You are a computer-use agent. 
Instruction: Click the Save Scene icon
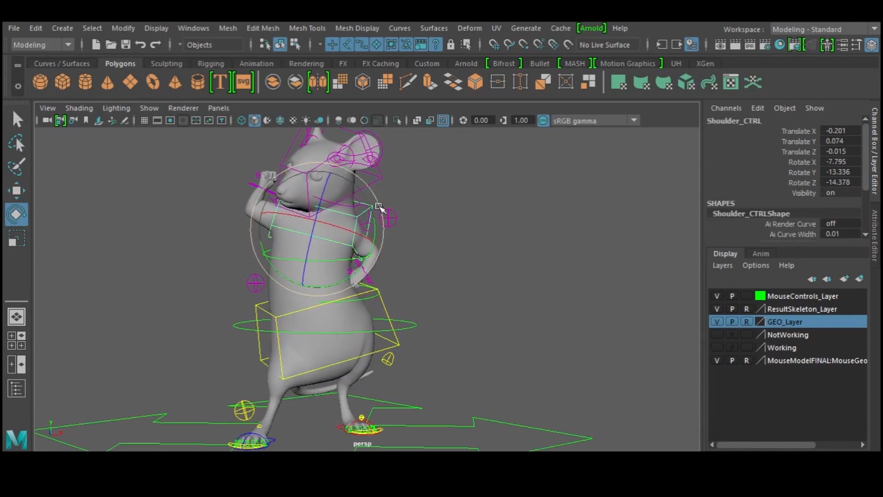126,45
